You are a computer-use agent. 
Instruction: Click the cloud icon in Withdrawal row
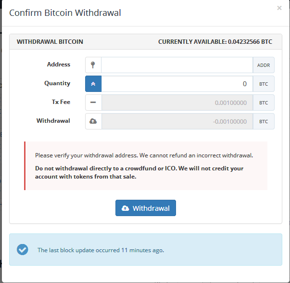[93, 121]
